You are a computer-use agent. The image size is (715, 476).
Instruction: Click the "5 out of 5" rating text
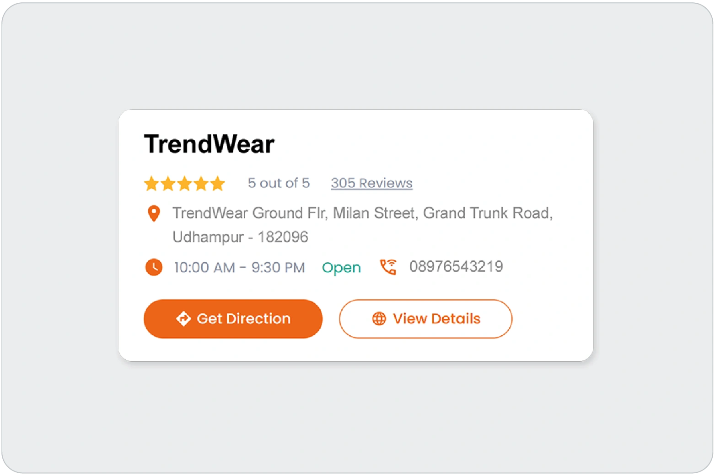279,183
